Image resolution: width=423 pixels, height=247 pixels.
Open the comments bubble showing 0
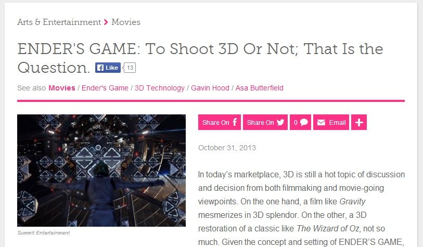300,122
